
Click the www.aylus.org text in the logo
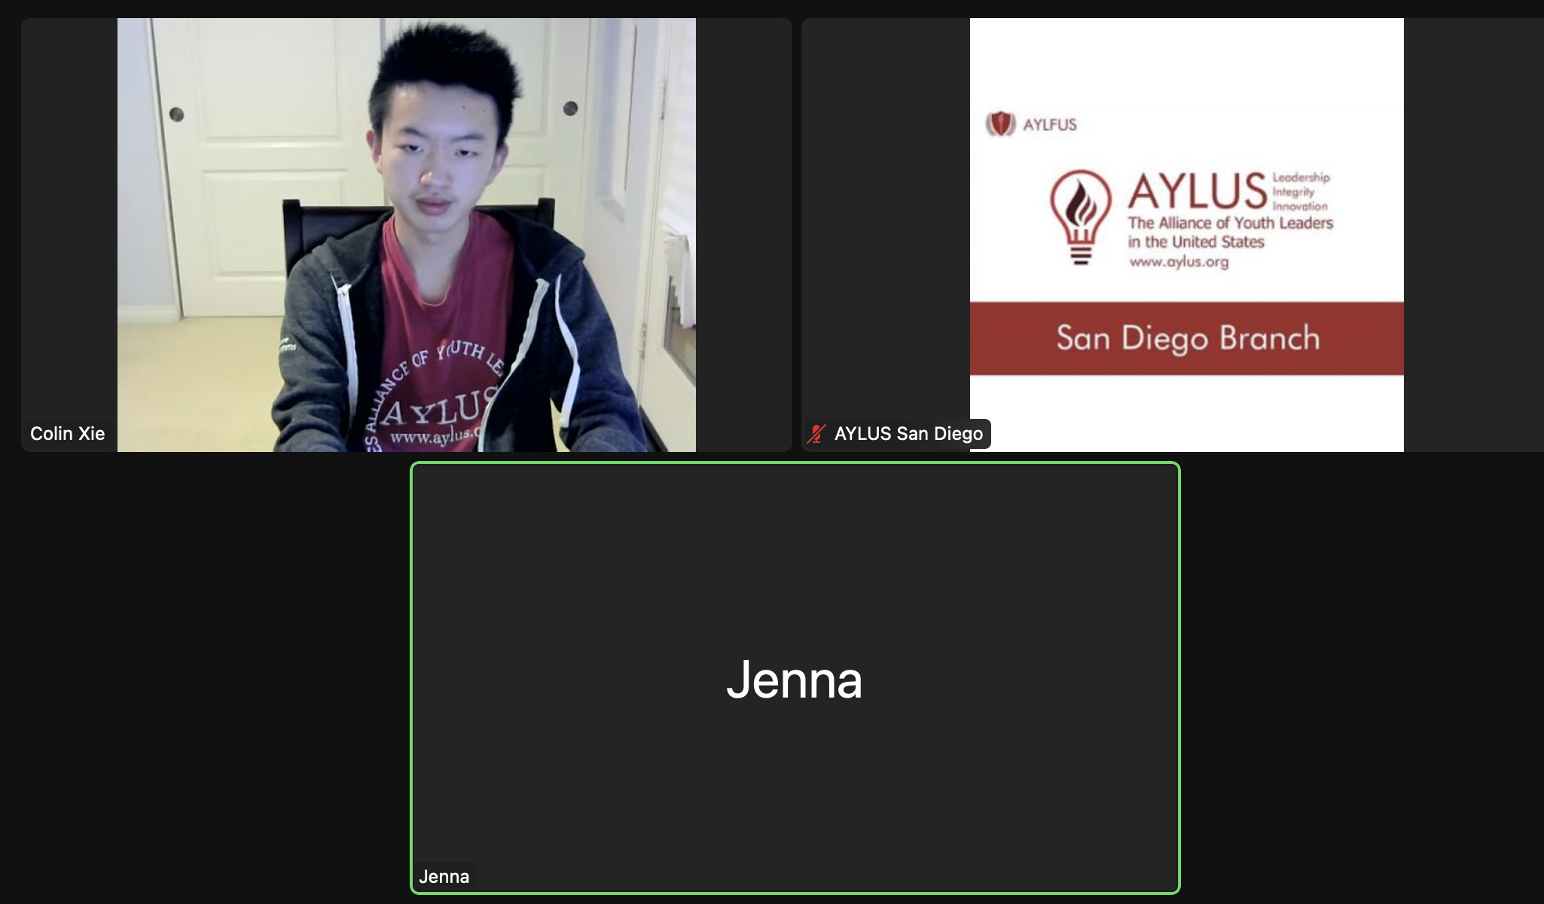tap(1179, 262)
